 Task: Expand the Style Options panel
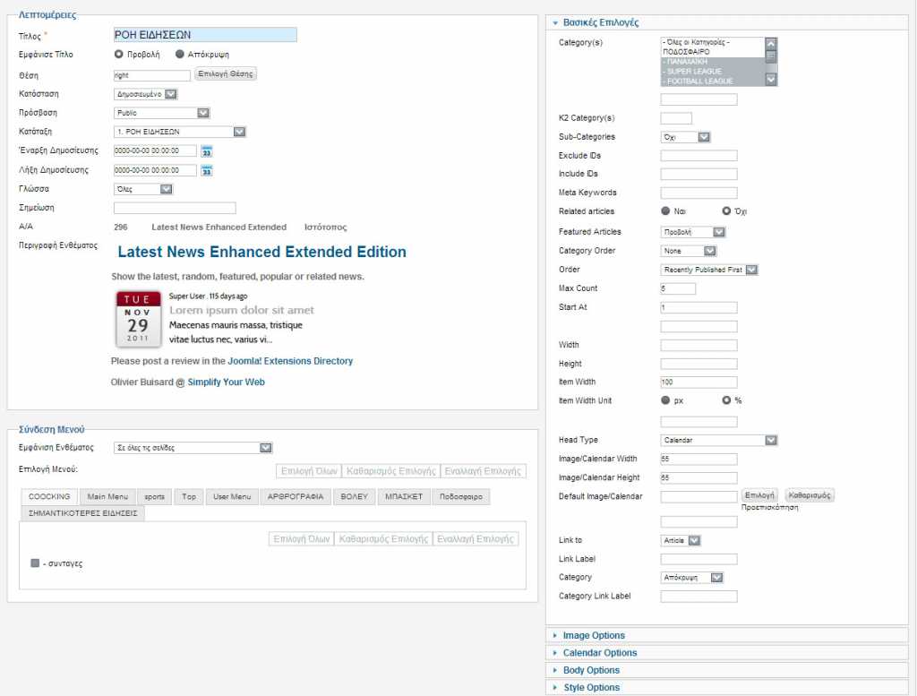591,688
